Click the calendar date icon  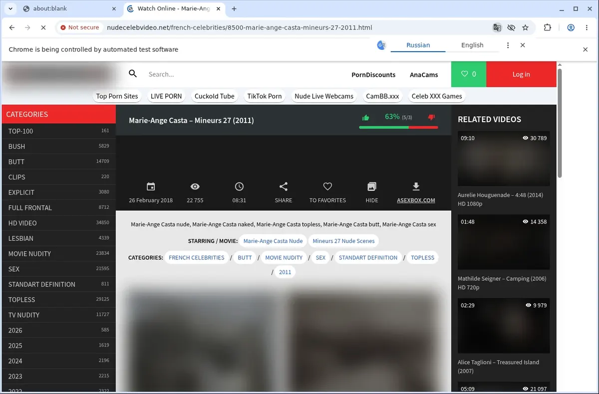coord(151,187)
